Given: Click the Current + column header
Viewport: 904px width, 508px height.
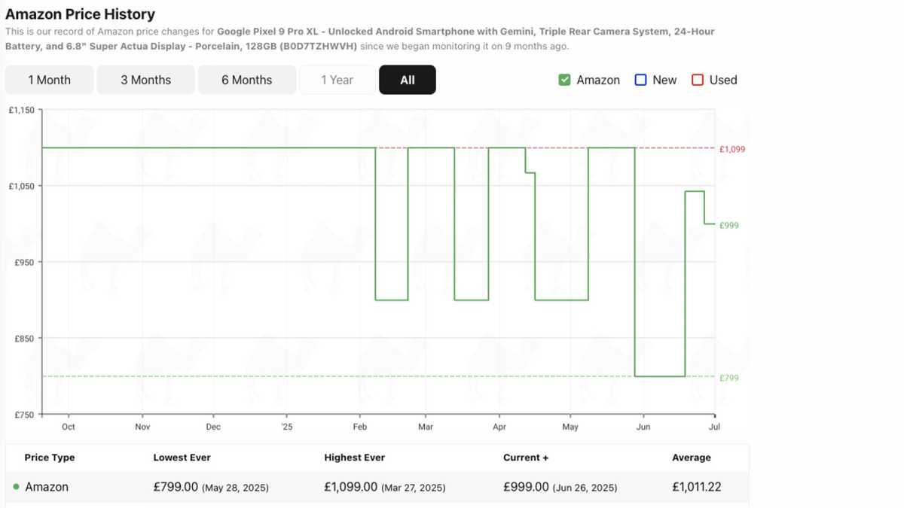Looking at the screenshot, I should (x=526, y=458).
